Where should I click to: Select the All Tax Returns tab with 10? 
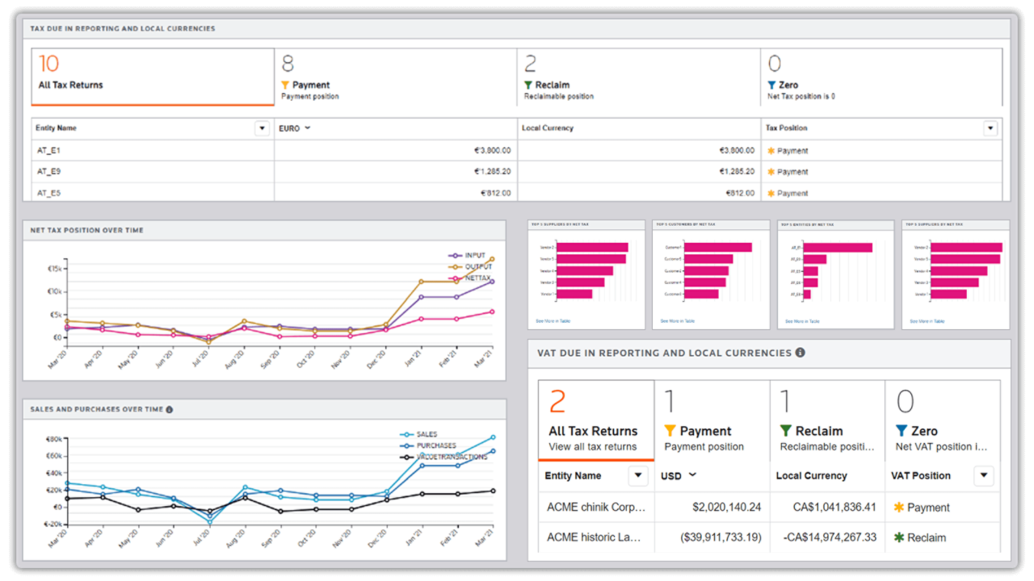(152, 77)
